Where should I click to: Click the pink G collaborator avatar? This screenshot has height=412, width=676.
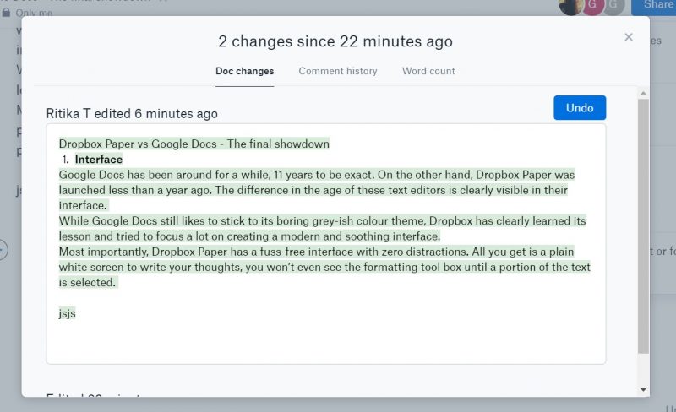[x=592, y=6]
